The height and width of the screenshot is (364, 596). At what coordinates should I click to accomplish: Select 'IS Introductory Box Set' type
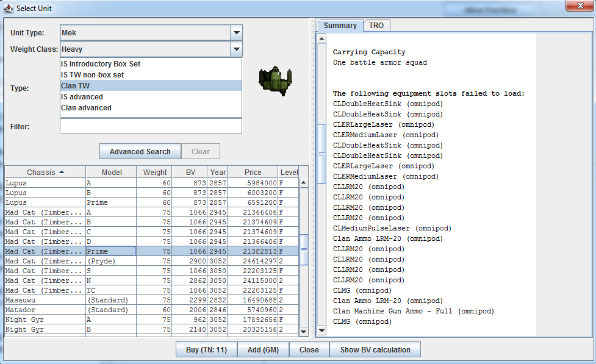tap(151, 64)
